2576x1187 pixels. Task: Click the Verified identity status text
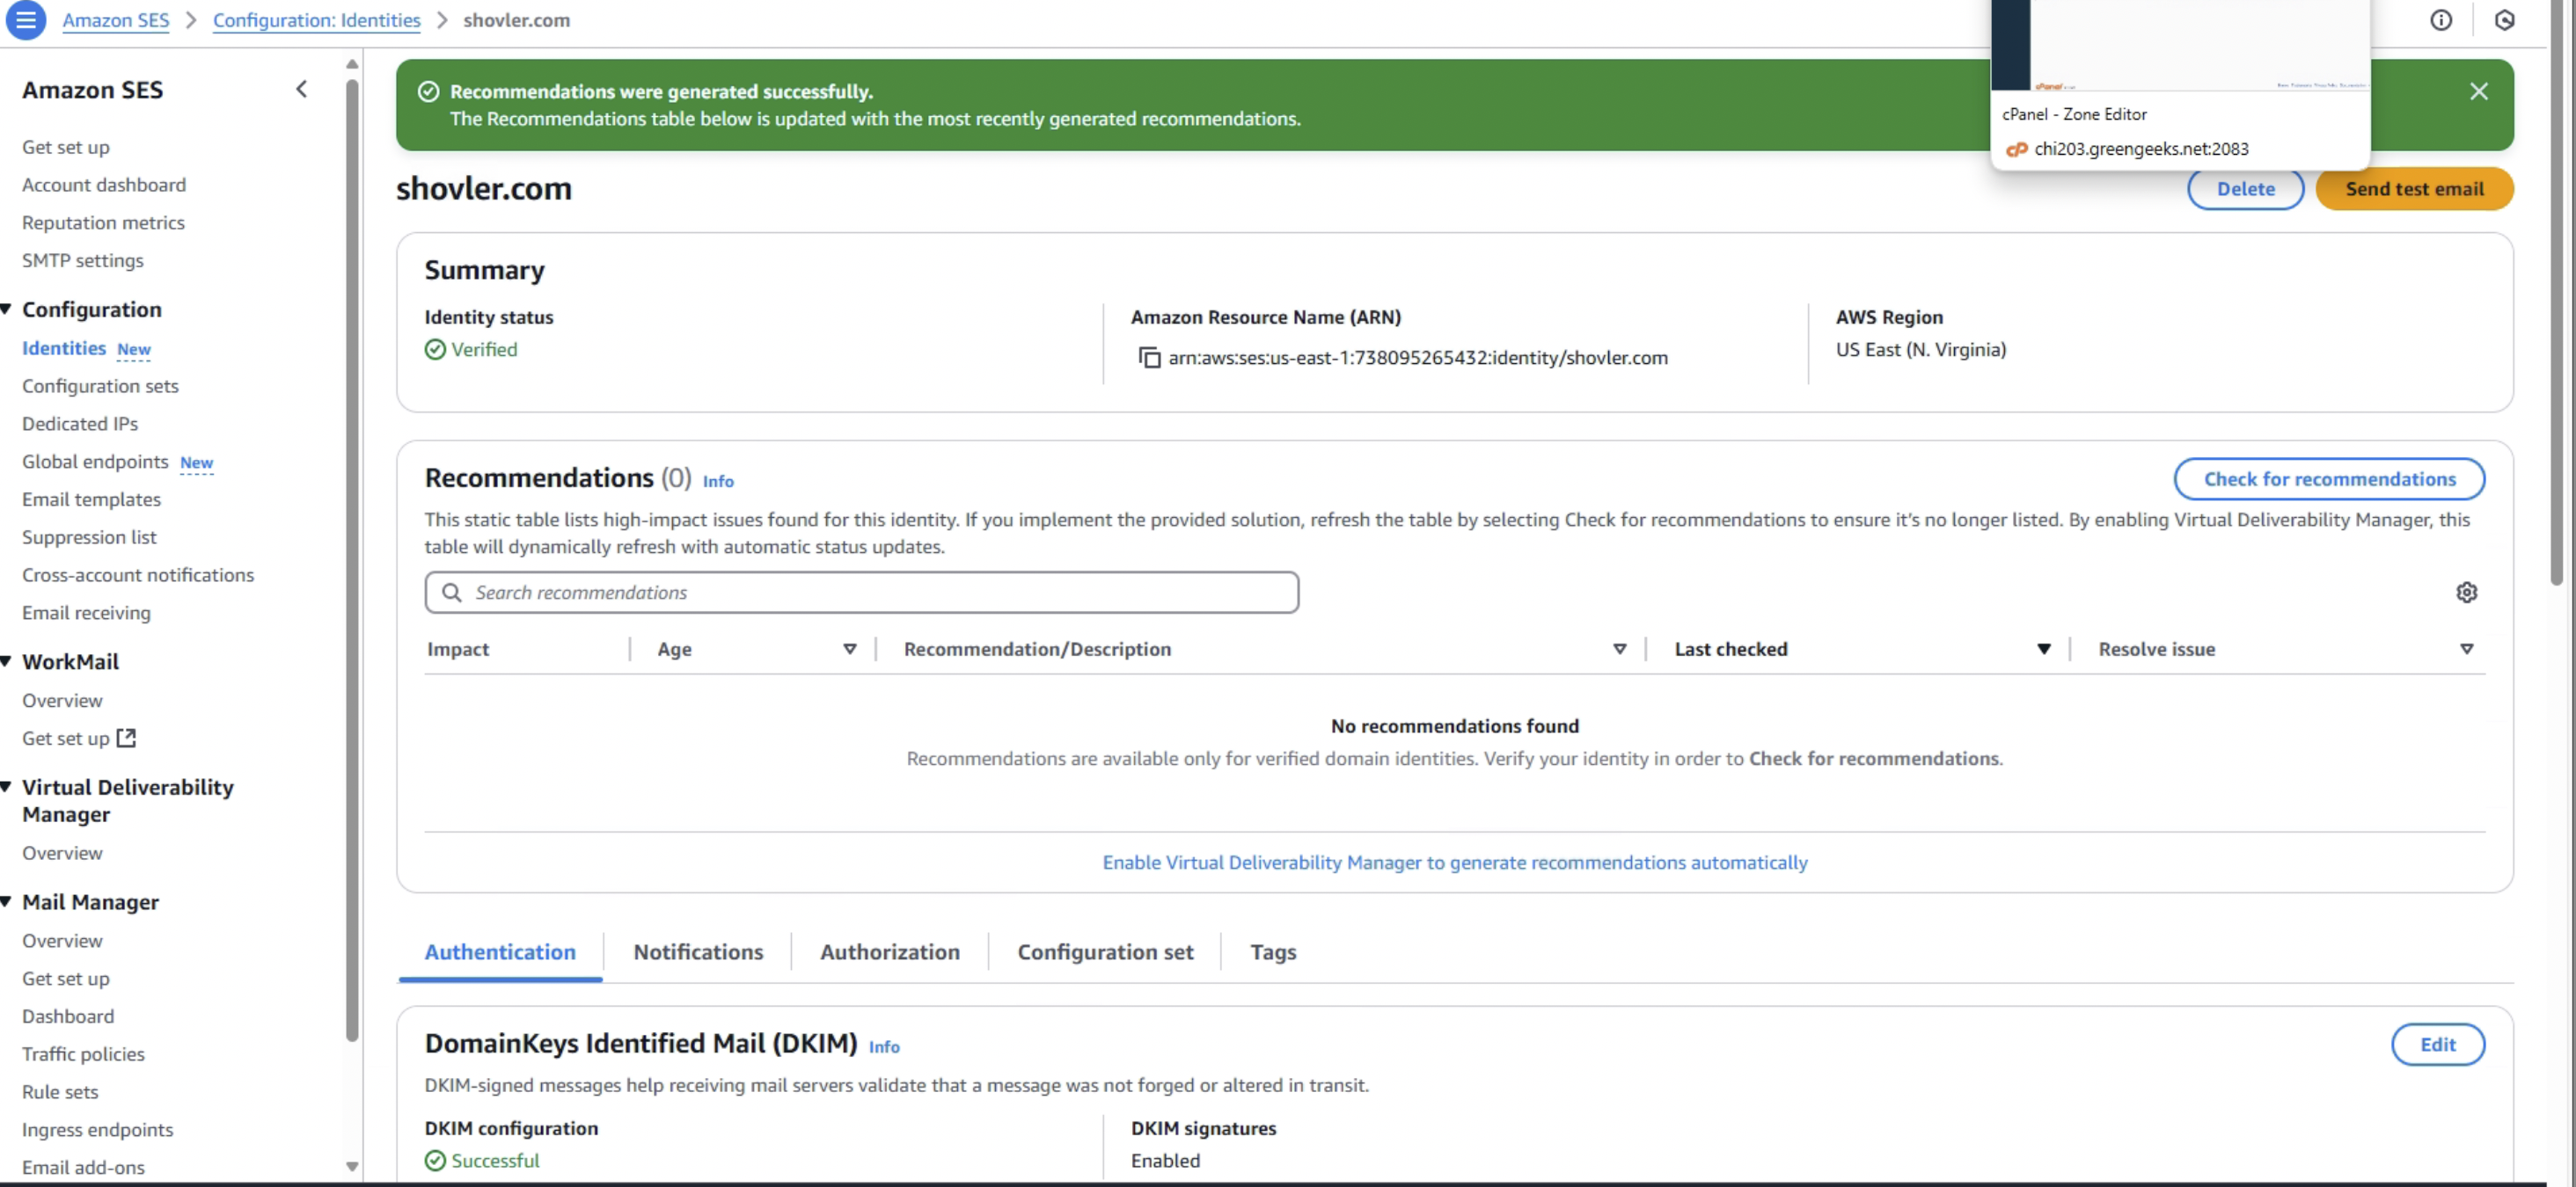tap(484, 350)
